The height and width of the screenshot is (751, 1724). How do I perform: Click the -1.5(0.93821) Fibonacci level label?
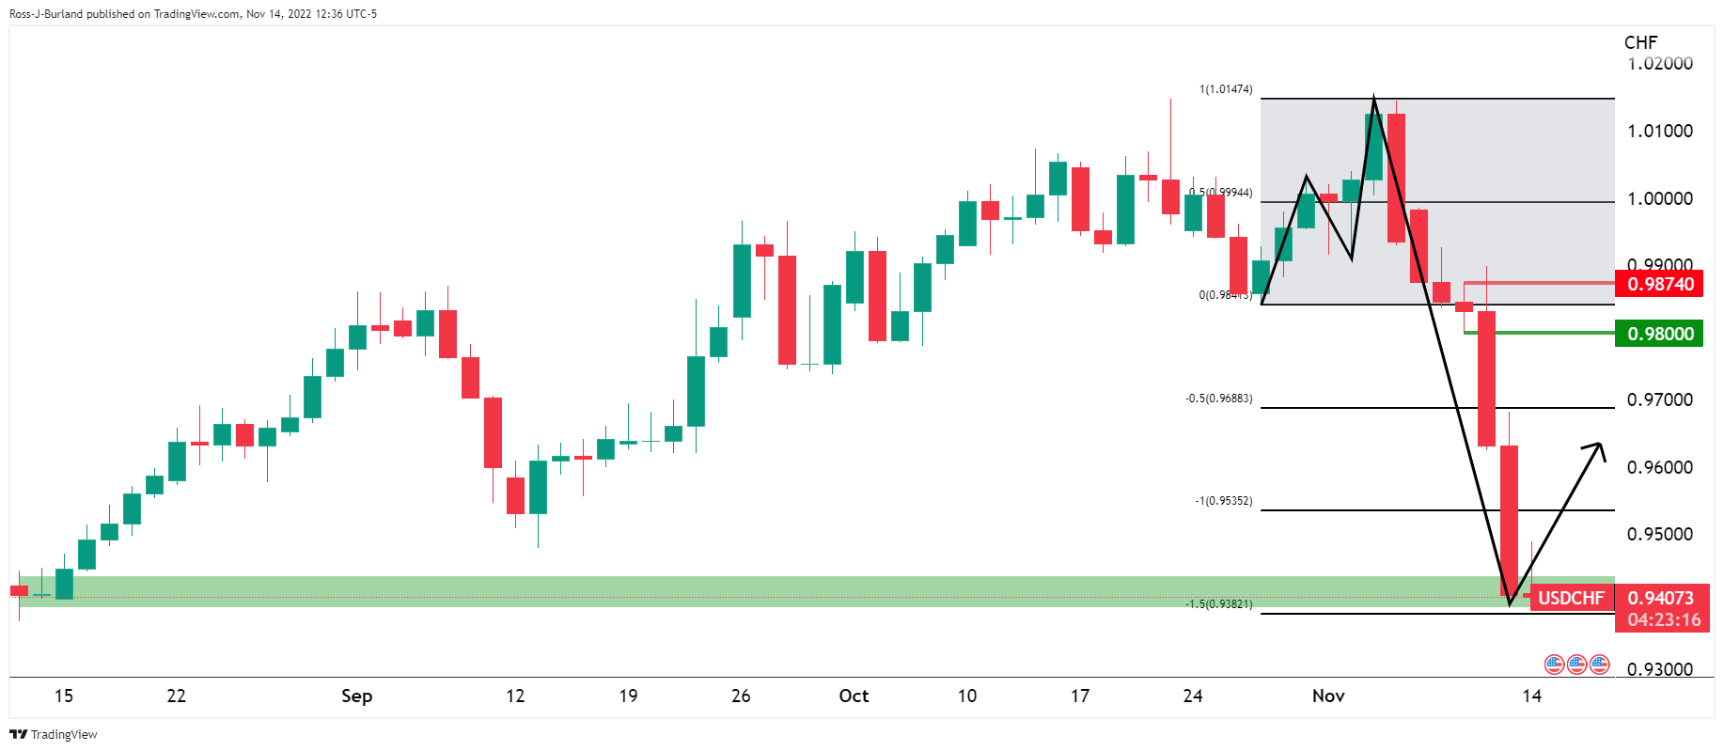pyautogui.click(x=1218, y=603)
